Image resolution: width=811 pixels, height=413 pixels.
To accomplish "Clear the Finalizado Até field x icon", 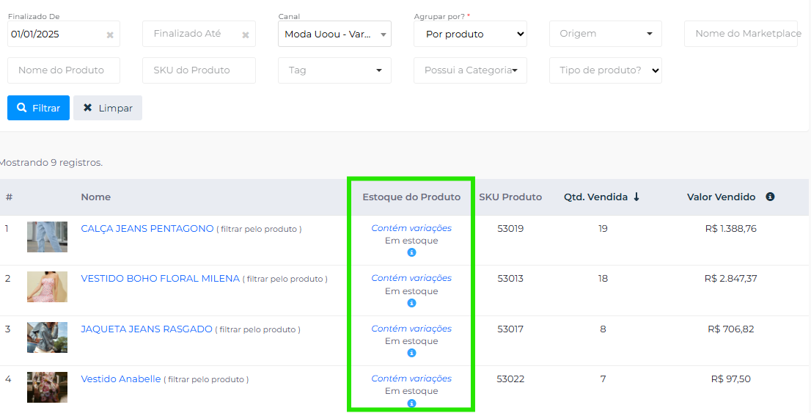I will pos(246,34).
